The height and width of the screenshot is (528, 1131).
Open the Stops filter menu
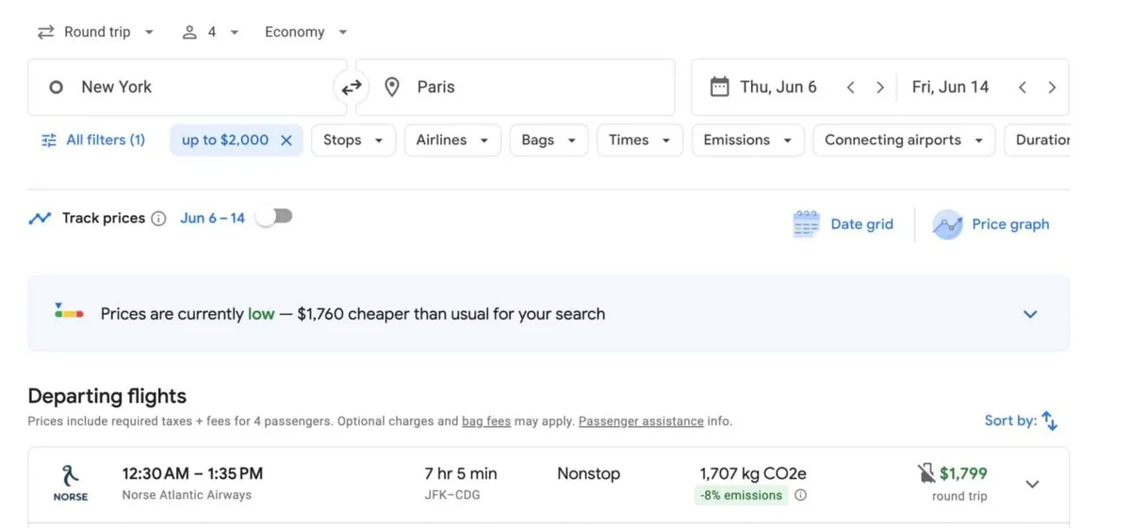pos(352,140)
